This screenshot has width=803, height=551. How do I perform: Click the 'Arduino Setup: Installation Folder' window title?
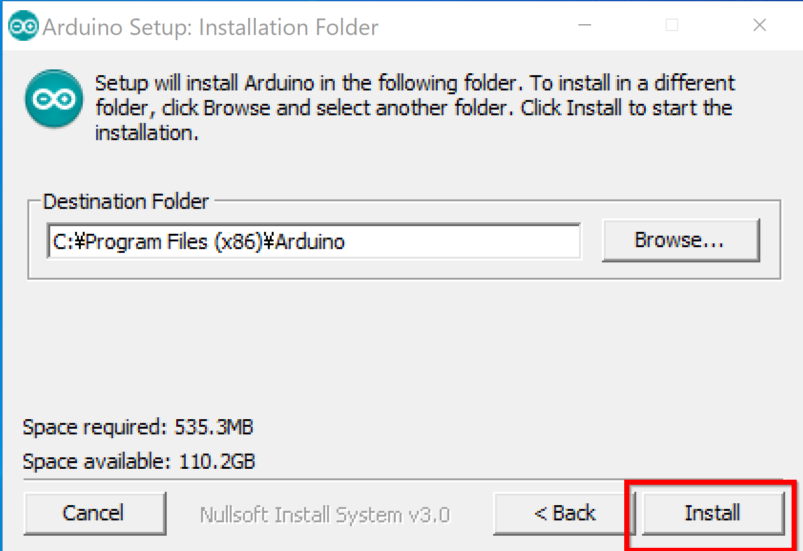tap(210, 27)
